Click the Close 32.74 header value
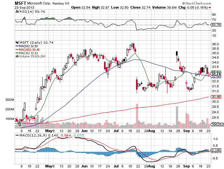Image resolution: width=224 pixels, height=169 pixels. (x=140, y=7)
